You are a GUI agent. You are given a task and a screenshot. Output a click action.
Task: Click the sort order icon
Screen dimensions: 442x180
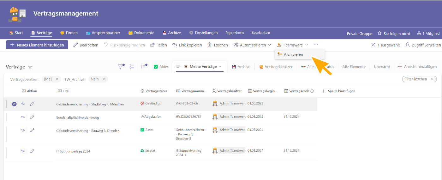[x=144, y=66]
